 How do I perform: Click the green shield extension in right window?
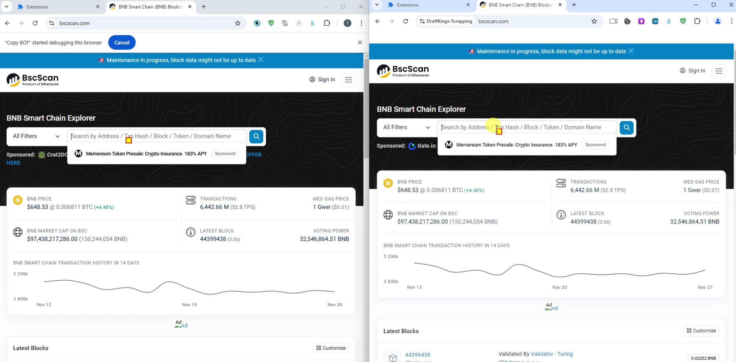coord(683,21)
